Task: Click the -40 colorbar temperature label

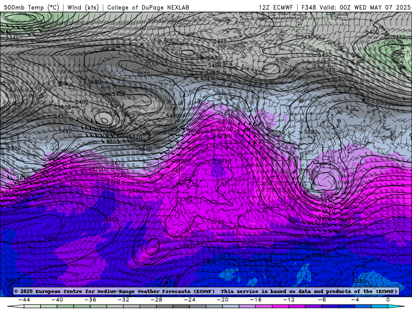Action: coord(57,300)
